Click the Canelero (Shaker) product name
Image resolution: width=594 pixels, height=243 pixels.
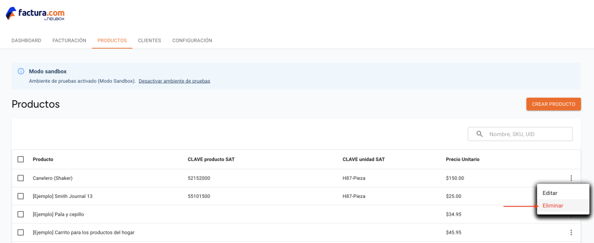pyautogui.click(x=53, y=178)
